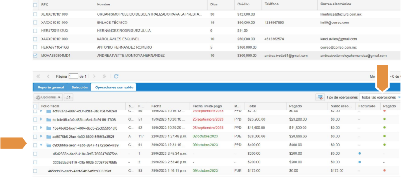401x177 pixels.
Task: Go to the last page of results
Action: 104,76
